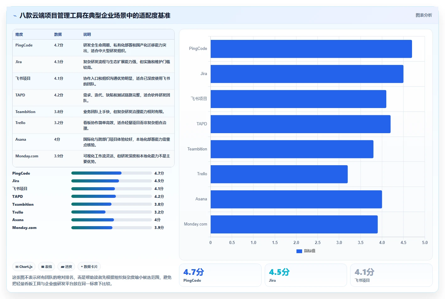Select the Chart.js tag chip
The height and width of the screenshot is (299, 445).
click(24, 267)
